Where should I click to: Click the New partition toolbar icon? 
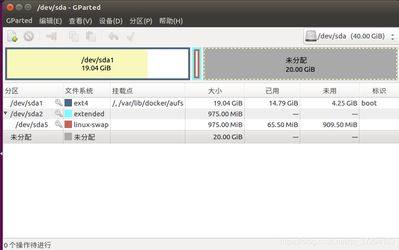click(12, 36)
